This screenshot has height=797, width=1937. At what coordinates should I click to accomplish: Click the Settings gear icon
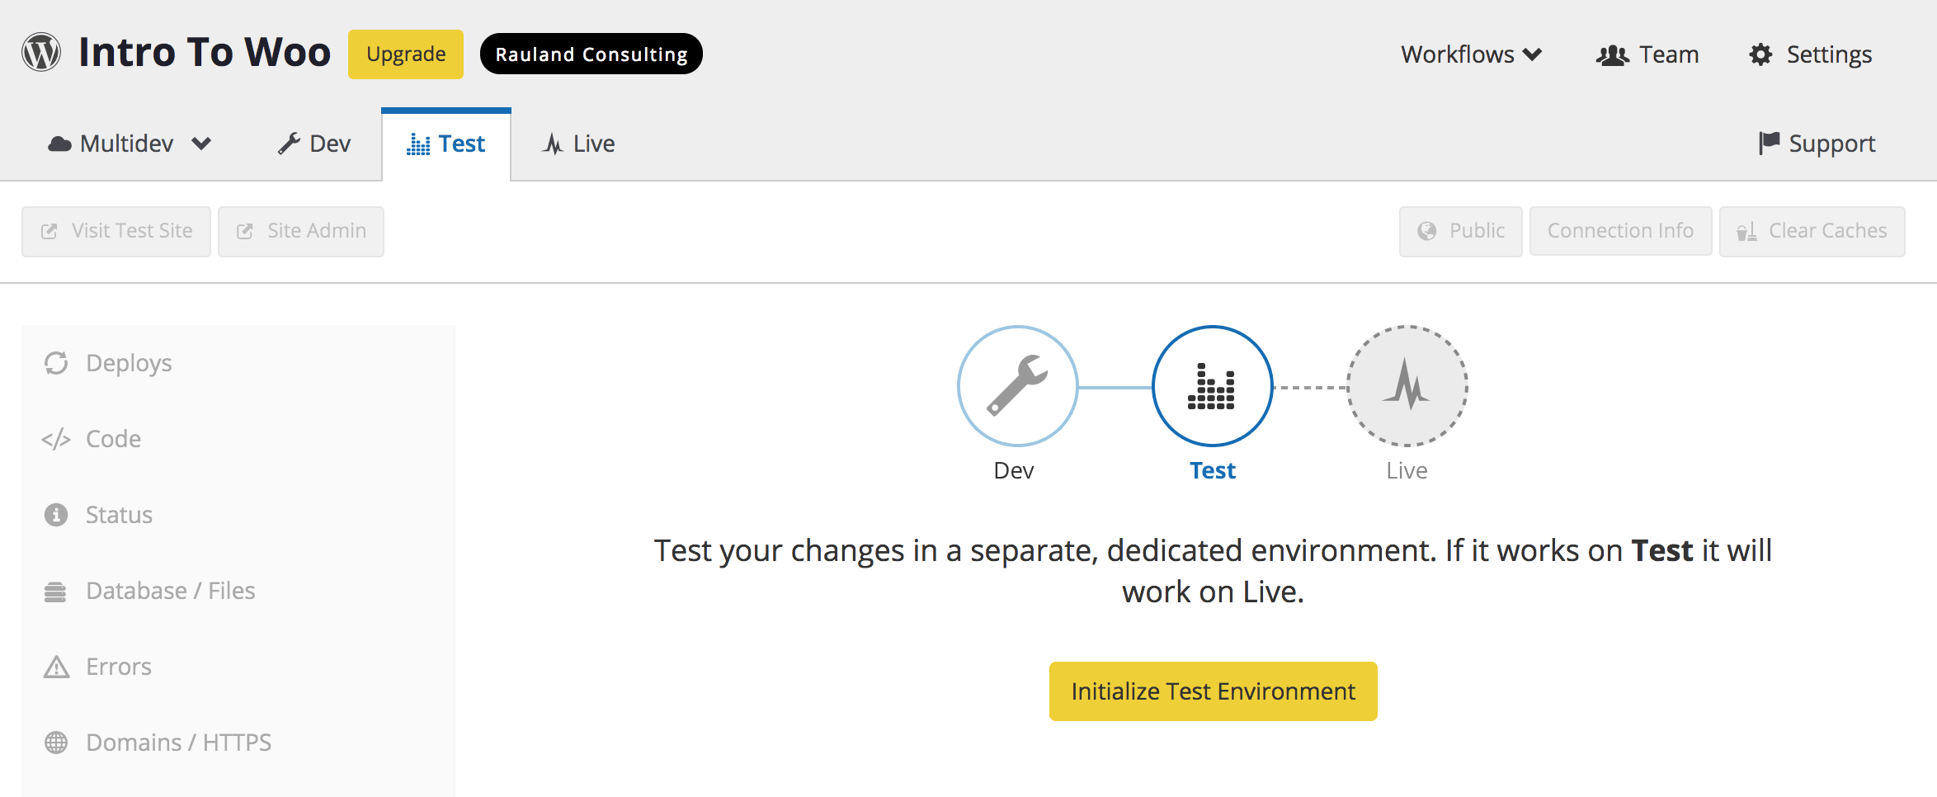coord(1760,54)
